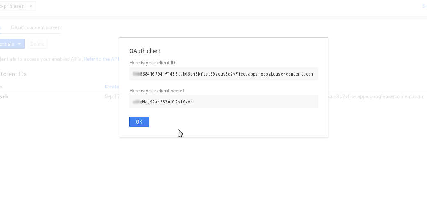Open the prihlaseni project dropdown arrow

[31, 6]
